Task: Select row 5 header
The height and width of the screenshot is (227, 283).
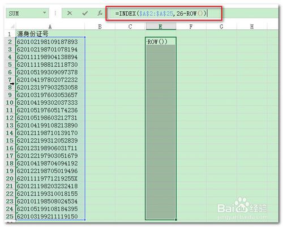Action: (10, 65)
